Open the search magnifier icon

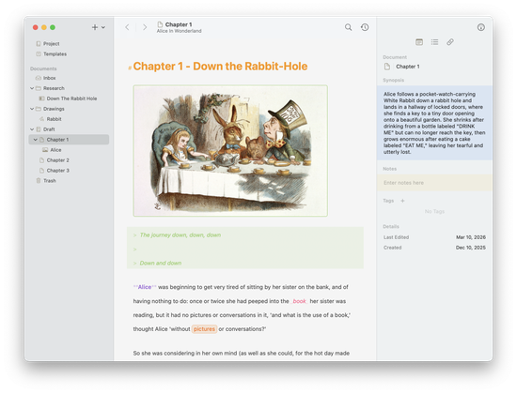coord(348,27)
